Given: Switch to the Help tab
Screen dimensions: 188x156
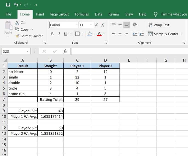Looking at the screenshot, I should 143,14.
